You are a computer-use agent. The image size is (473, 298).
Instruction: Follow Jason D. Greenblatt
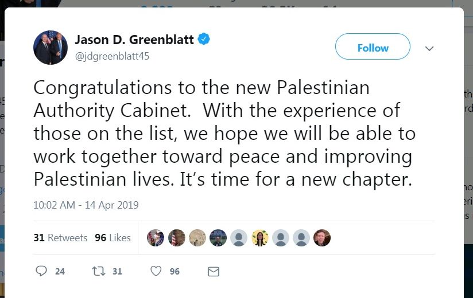tap(373, 48)
